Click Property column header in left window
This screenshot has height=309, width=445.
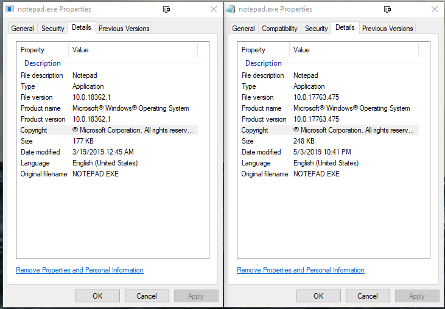[x=43, y=50]
